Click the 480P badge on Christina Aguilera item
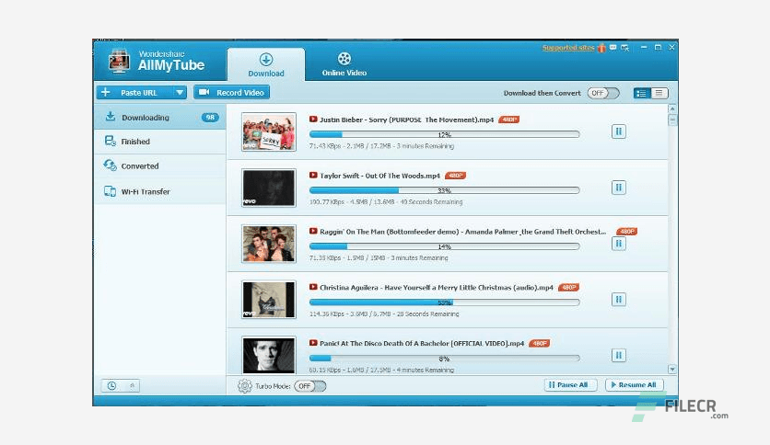This screenshot has width=770, height=445. 568,287
